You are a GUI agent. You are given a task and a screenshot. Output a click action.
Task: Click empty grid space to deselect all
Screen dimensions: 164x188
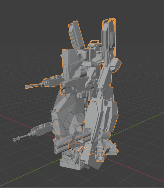point(24,36)
